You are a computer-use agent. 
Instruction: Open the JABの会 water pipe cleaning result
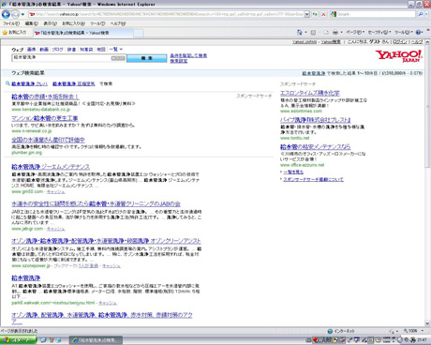[x=96, y=203]
